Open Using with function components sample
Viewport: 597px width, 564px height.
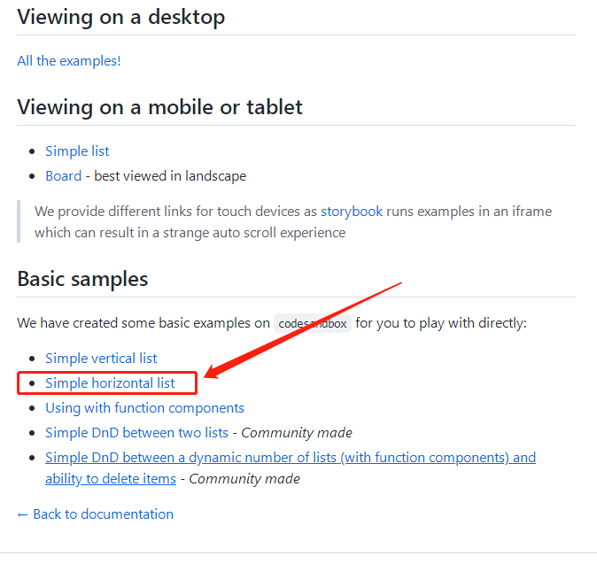144,408
